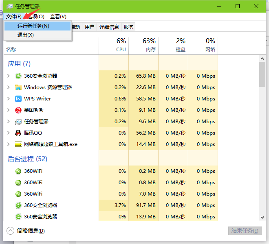Select the 美图秀秀 process name
This screenshot has height=244, width=269.
click(34, 110)
